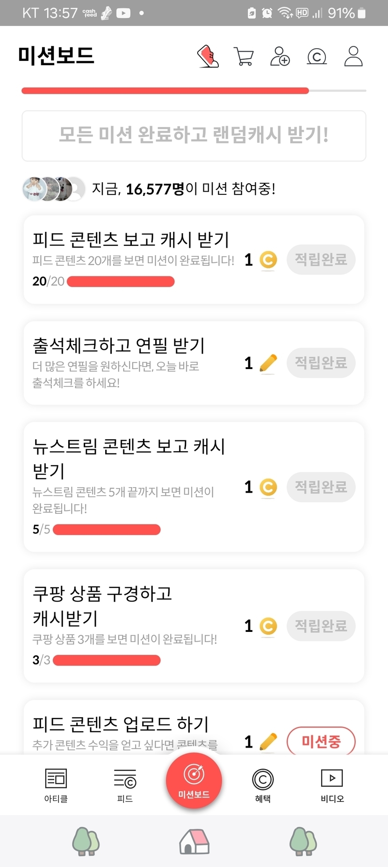Viewport: 388px width, 867px height.
Task: Tap the house icon at the bottom
Action: 194,841
